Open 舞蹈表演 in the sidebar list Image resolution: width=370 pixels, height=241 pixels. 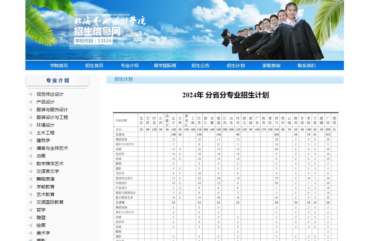point(46,179)
